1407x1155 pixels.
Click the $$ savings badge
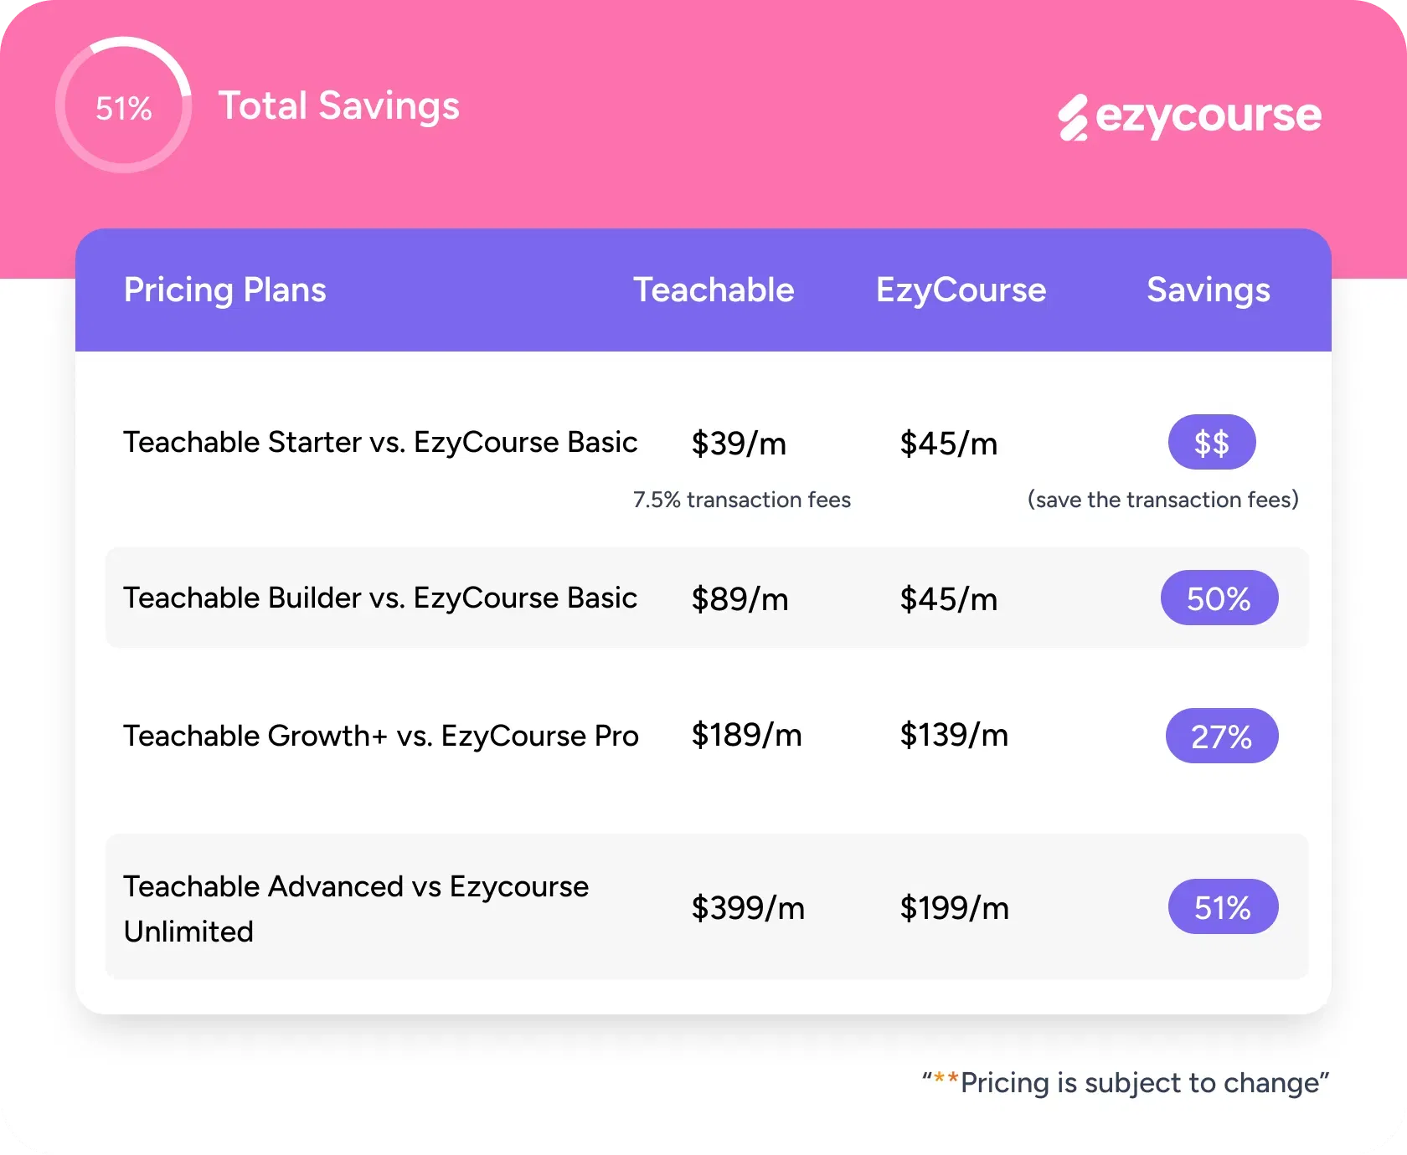click(x=1212, y=442)
